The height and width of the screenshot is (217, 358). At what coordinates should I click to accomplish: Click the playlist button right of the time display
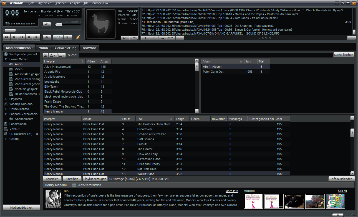(x=352, y=38)
